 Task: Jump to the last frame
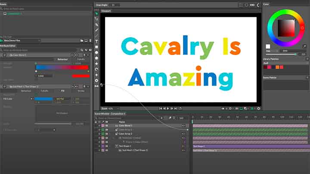click(176, 109)
